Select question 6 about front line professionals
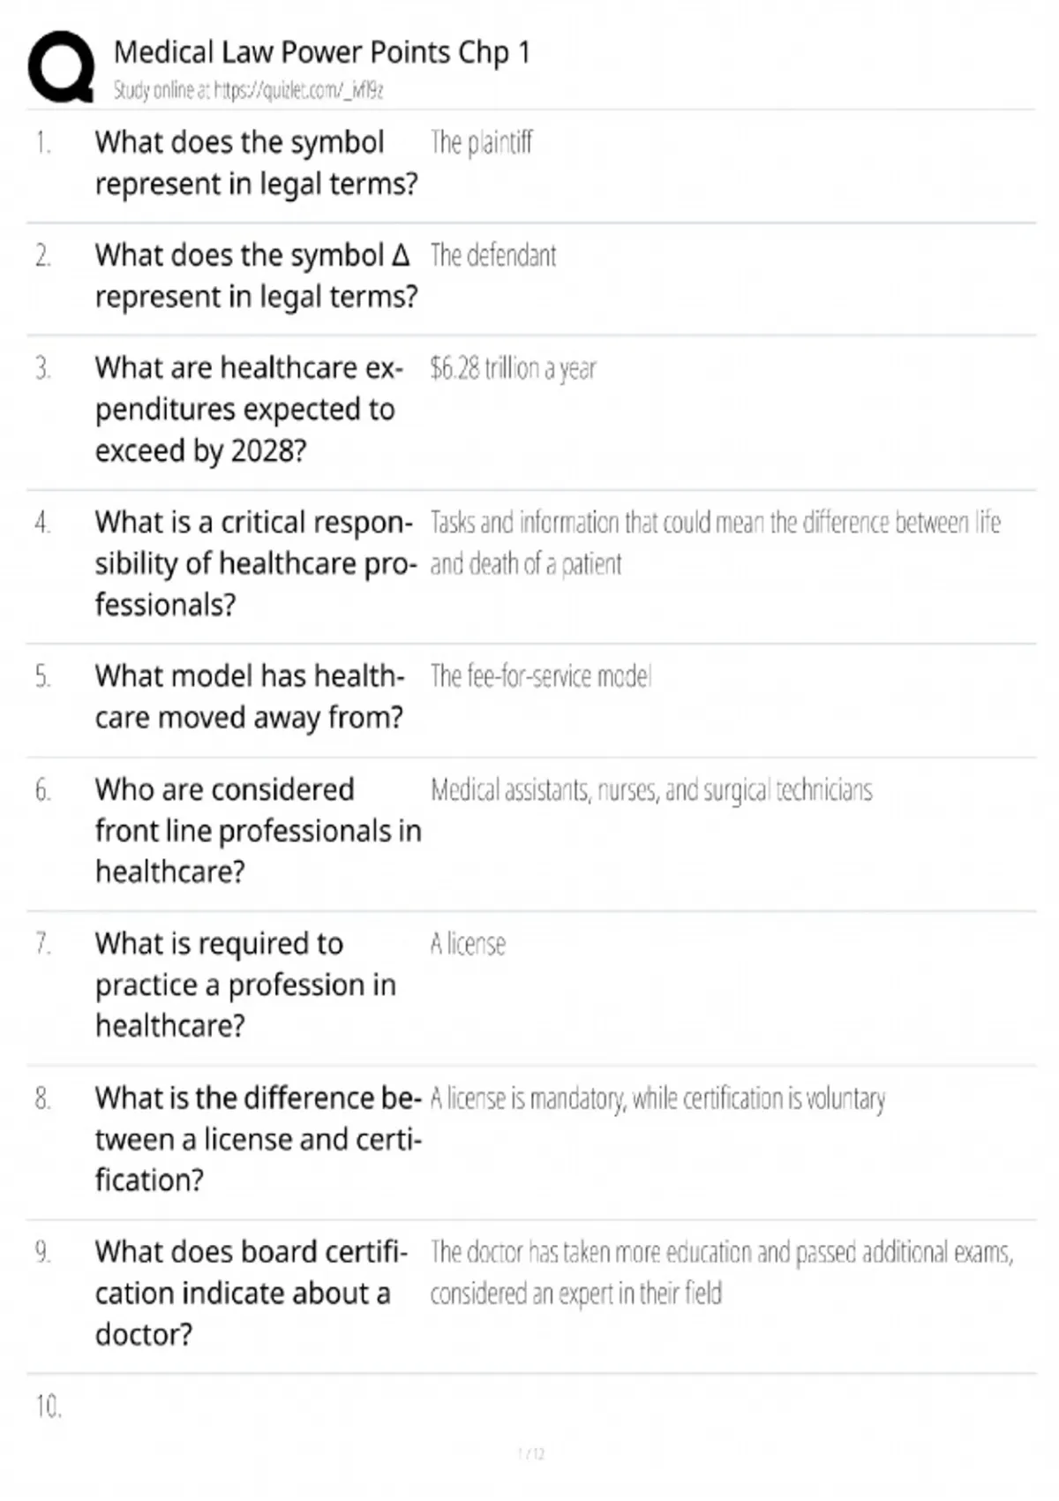1059x1501 pixels. tap(259, 831)
